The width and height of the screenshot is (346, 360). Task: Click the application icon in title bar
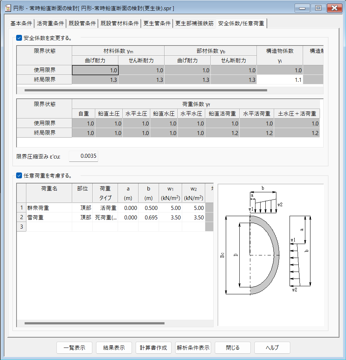(x=8, y=8)
